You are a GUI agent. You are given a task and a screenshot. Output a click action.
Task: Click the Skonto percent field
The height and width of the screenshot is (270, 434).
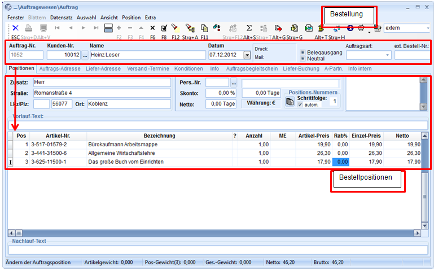(x=221, y=93)
